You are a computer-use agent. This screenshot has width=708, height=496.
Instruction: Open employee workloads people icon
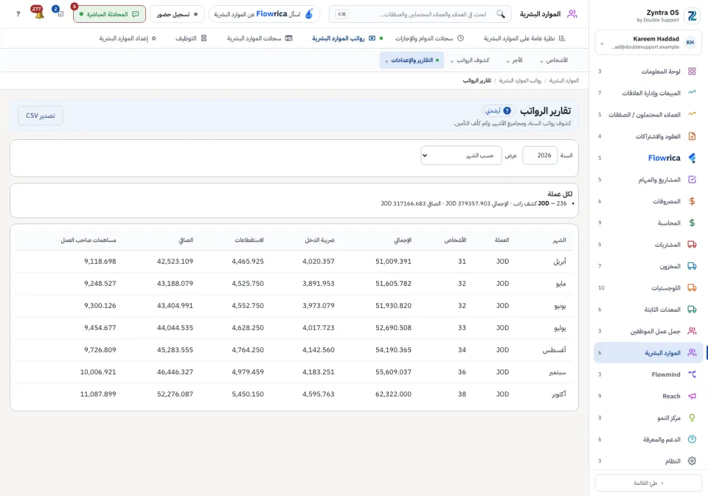(x=692, y=331)
